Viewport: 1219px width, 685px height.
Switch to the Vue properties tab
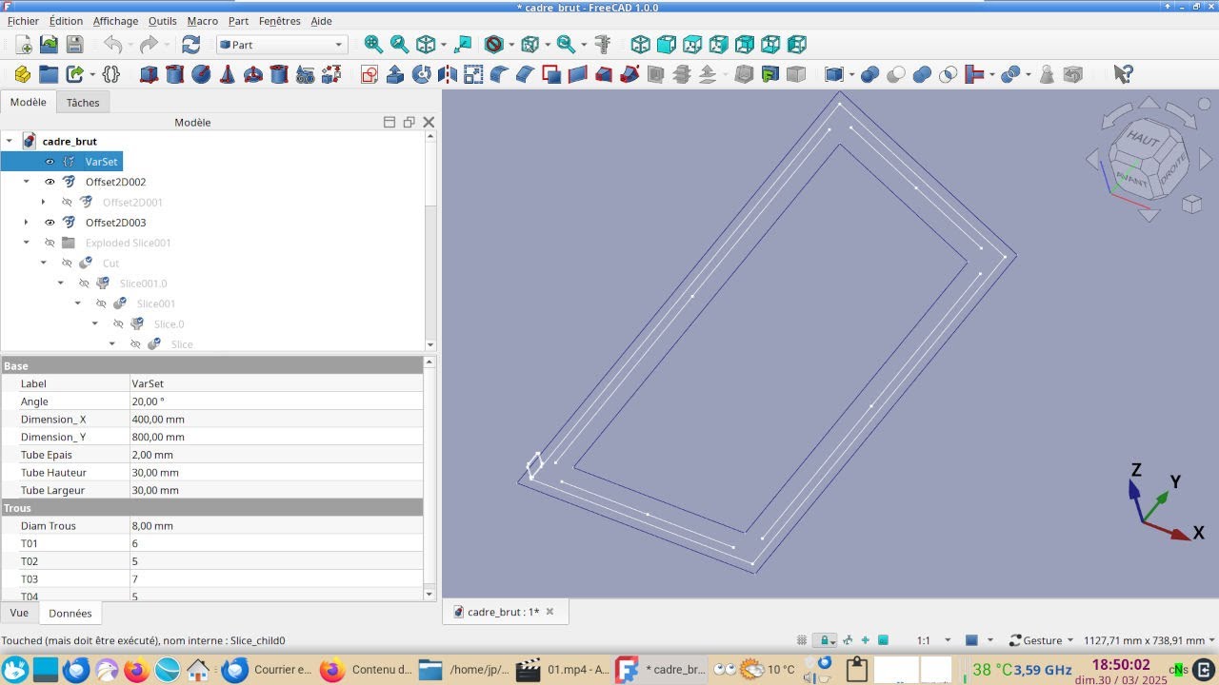click(x=19, y=613)
